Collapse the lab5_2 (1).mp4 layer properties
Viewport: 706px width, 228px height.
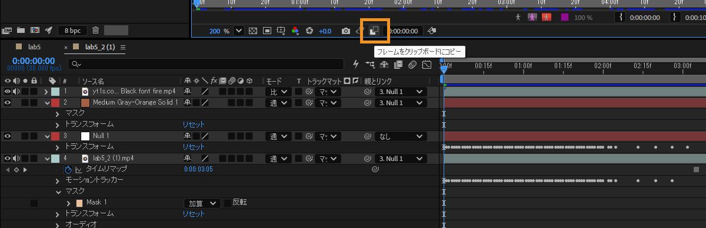tap(48, 159)
